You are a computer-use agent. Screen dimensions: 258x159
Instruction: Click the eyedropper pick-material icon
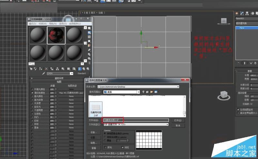pyautogui.click(x=44, y=73)
